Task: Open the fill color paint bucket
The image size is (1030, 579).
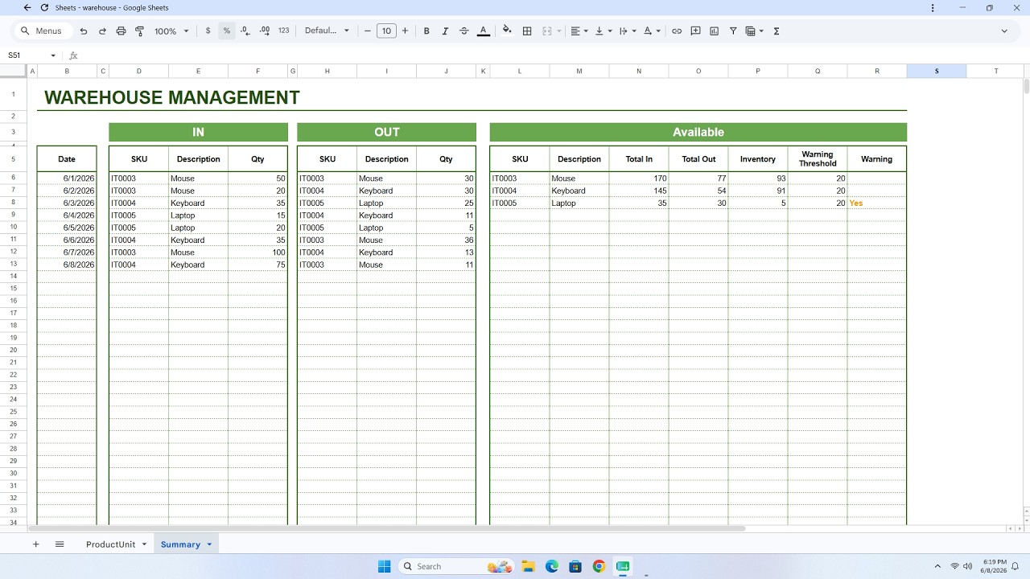Action: click(507, 31)
